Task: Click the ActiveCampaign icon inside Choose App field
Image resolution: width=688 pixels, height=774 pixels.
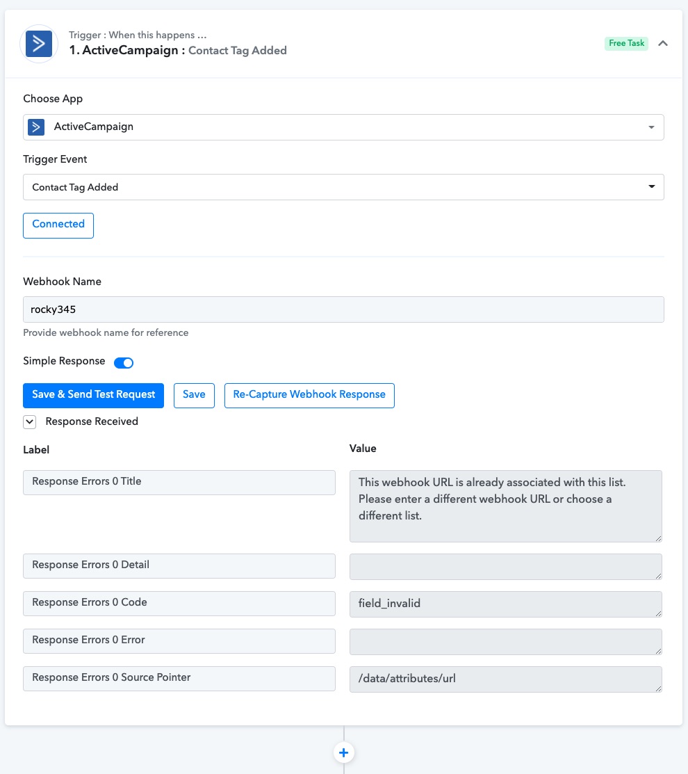Action: [x=36, y=127]
